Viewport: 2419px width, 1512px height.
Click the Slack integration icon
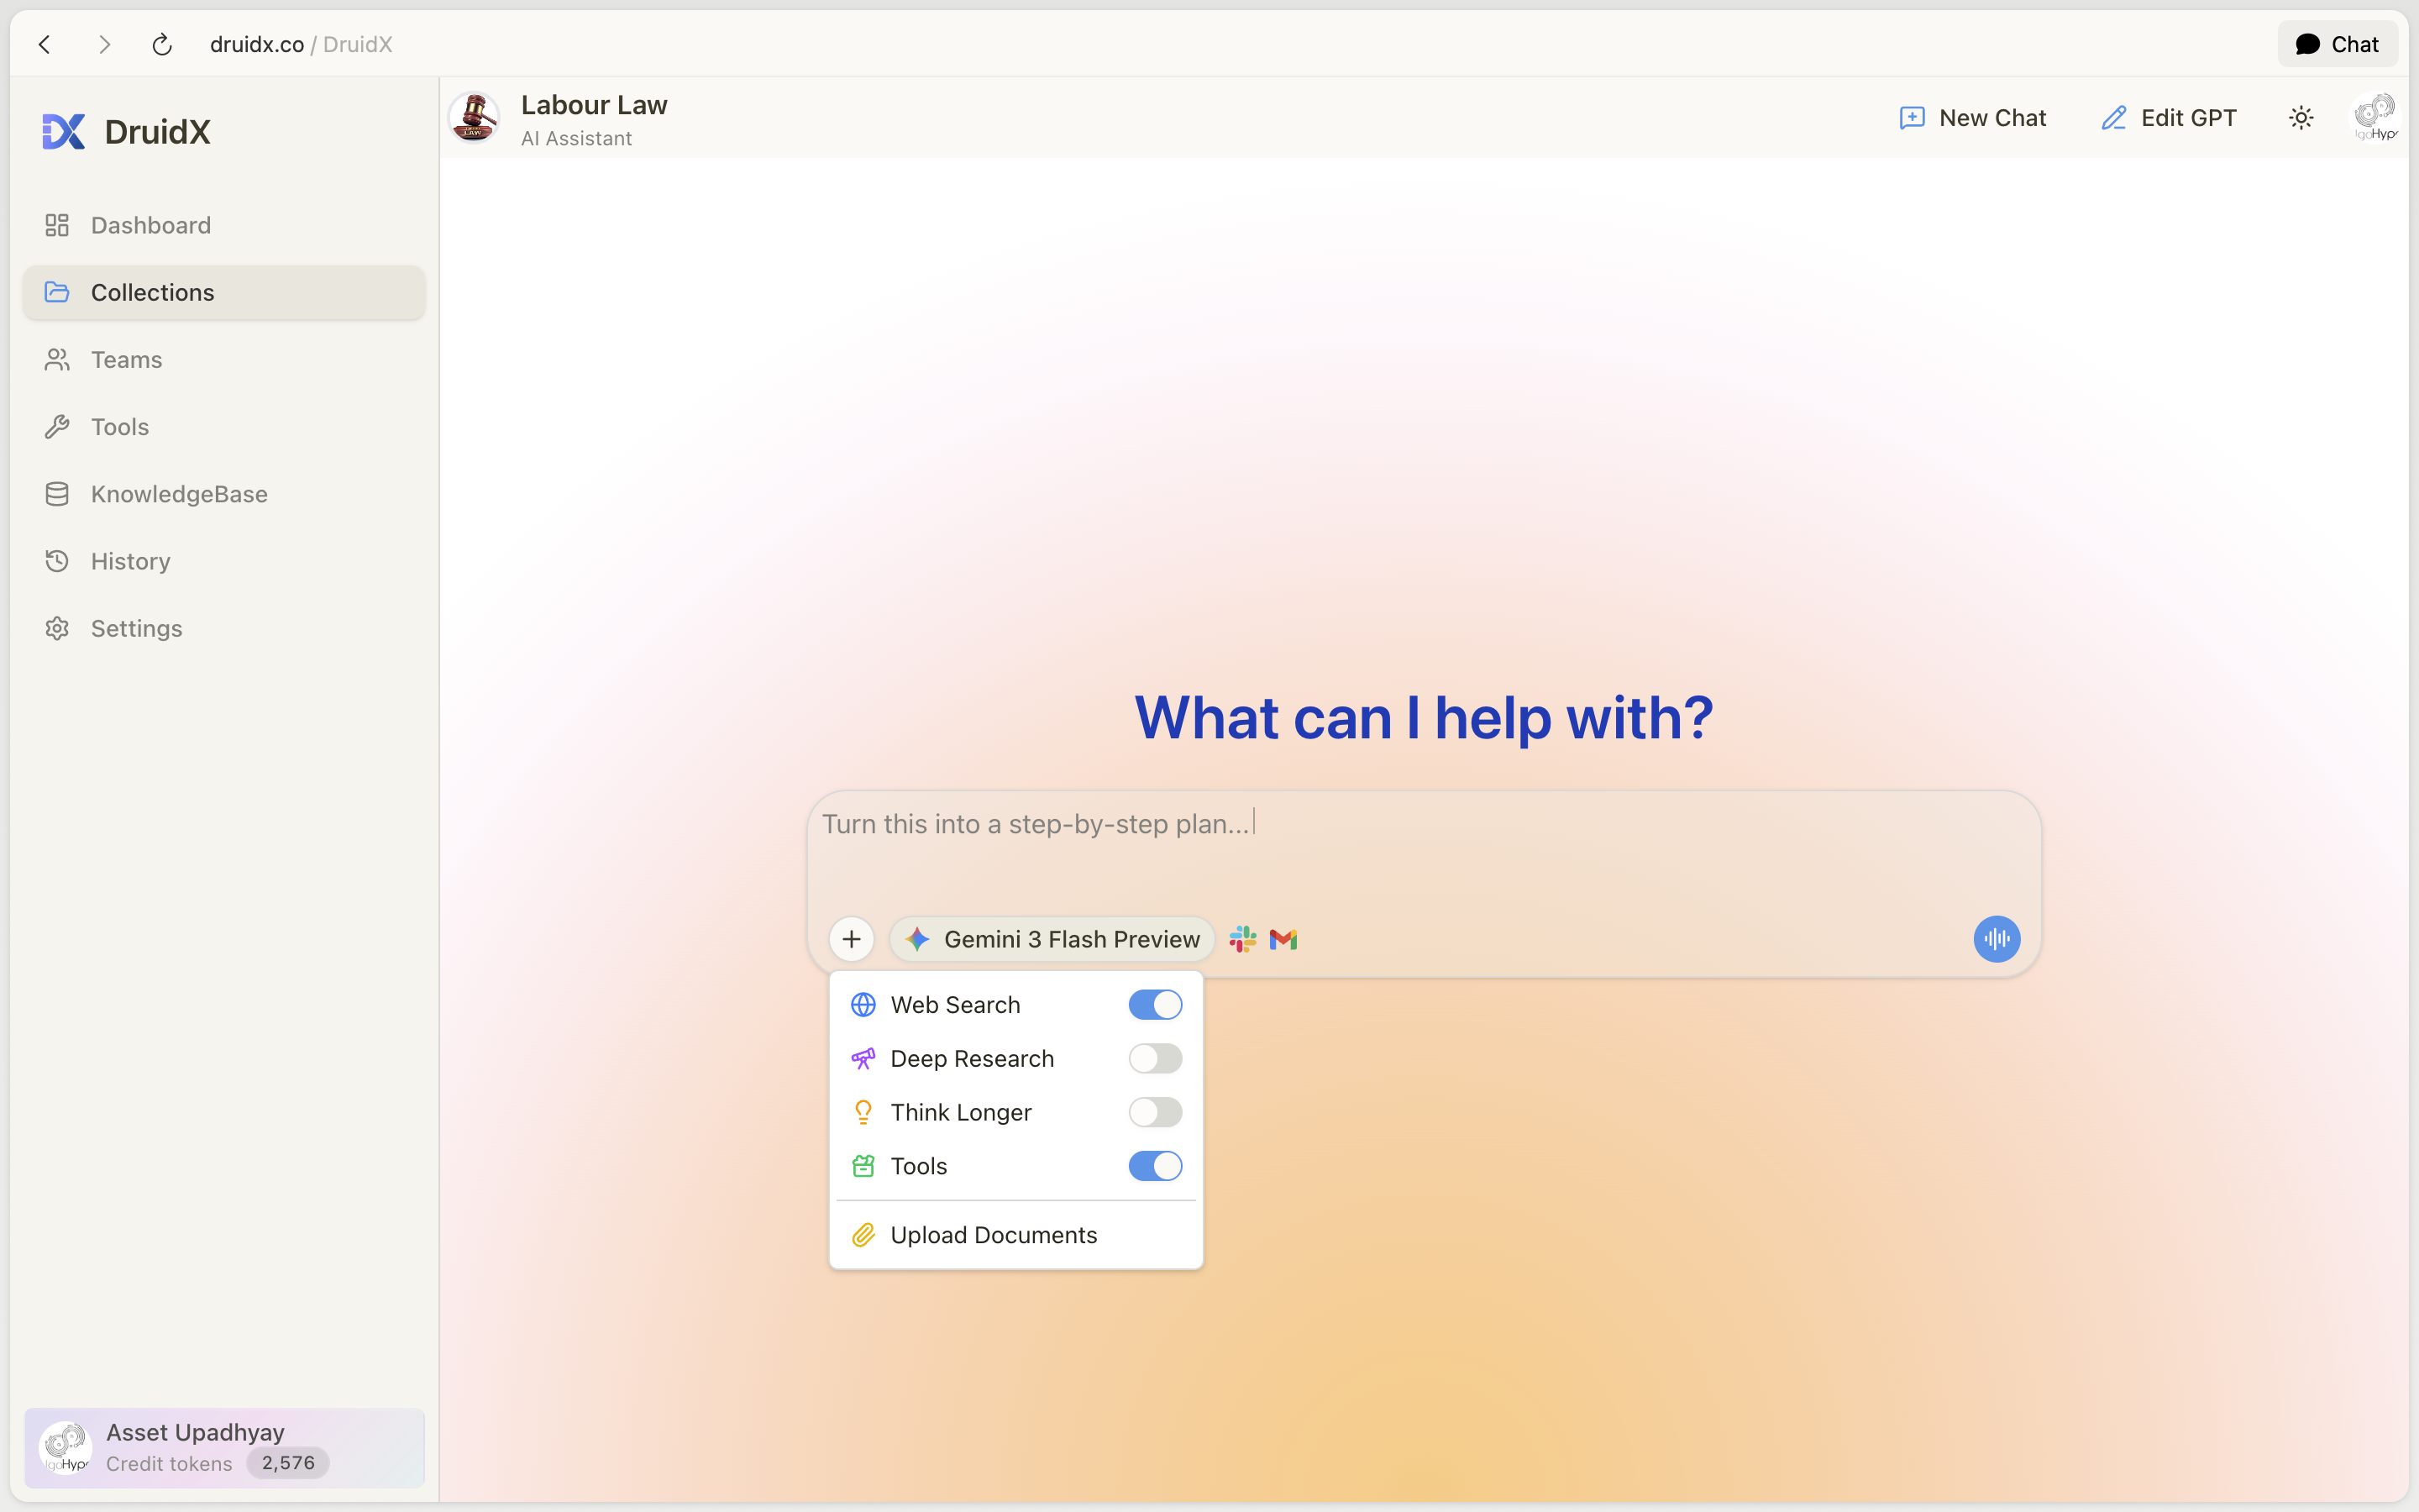point(1242,939)
